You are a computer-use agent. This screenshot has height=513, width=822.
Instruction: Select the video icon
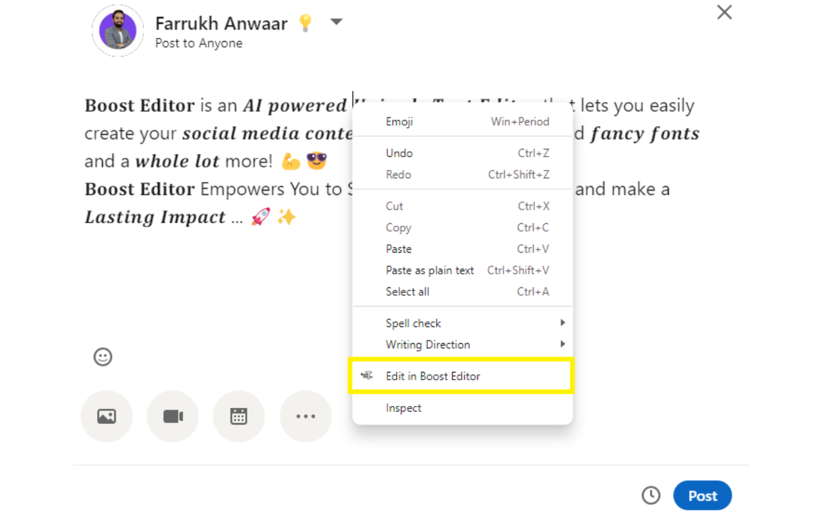pyautogui.click(x=173, y=416)
